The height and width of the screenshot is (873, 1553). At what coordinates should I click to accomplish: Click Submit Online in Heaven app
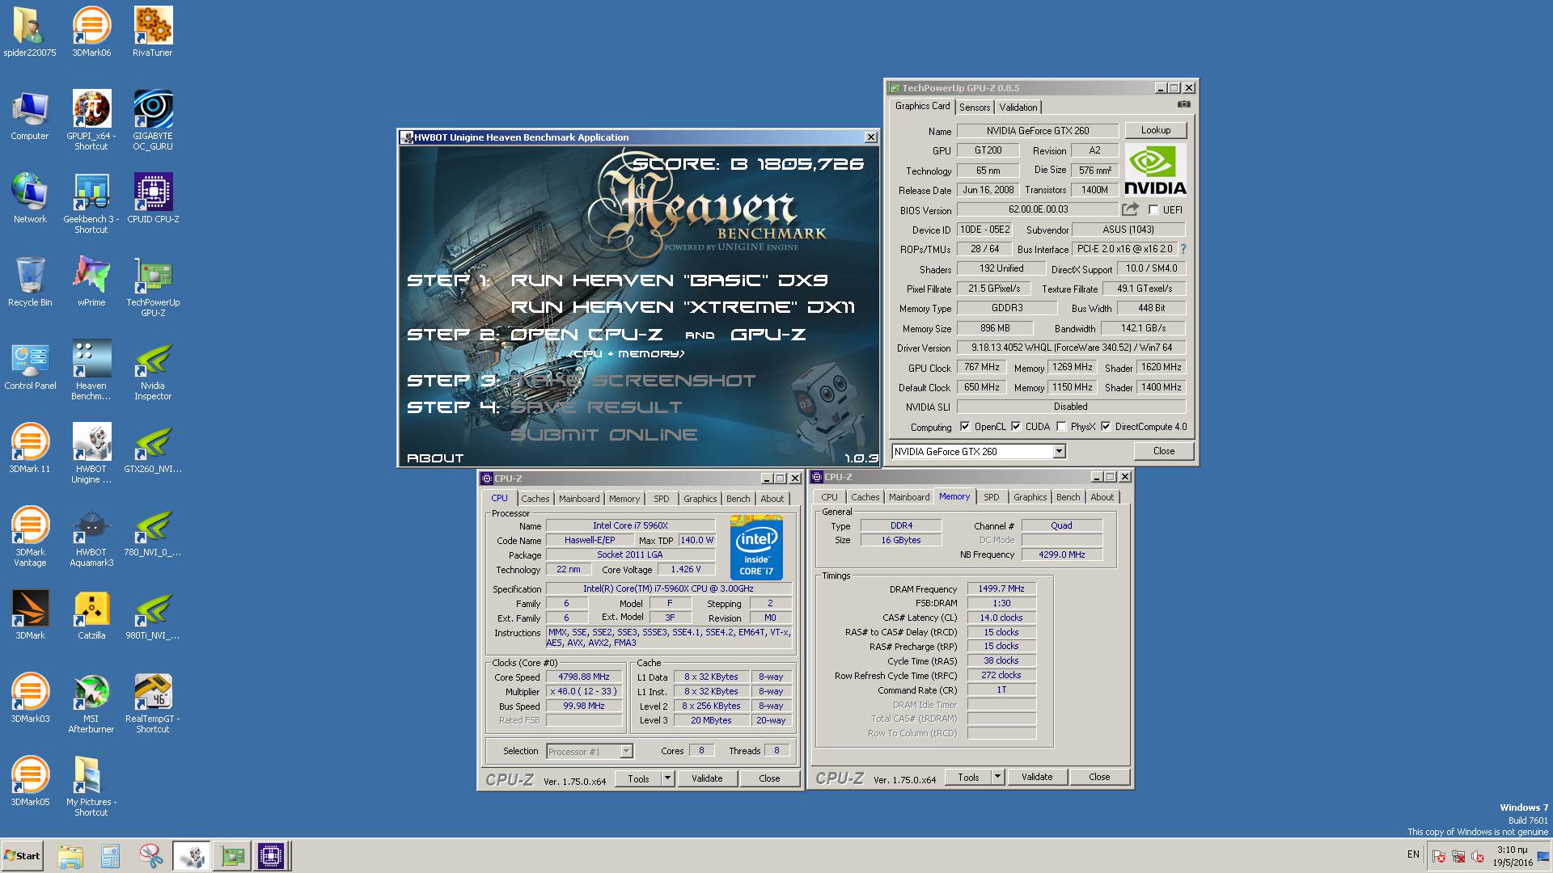(x=603, y=435)
